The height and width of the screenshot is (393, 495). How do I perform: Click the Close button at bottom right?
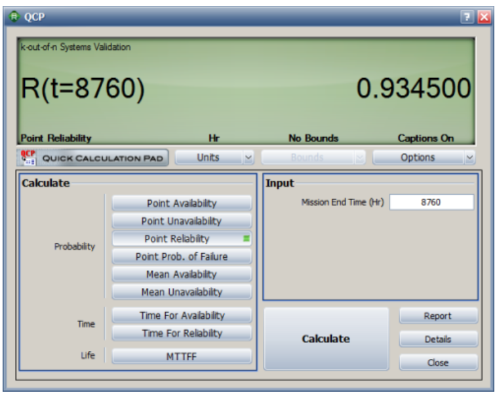point(438,362)
